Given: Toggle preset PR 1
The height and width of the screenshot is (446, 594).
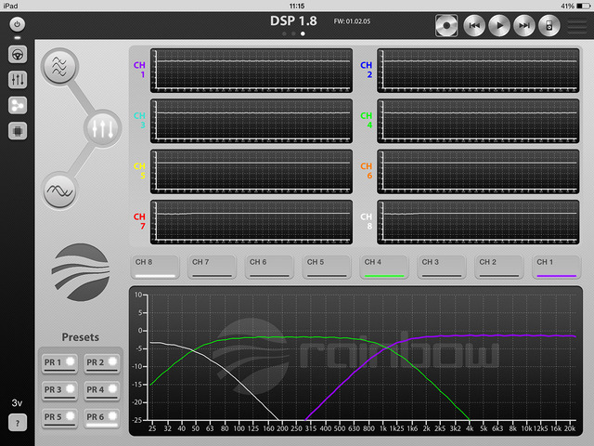Looking at the screenshot, I should point(58,362).
